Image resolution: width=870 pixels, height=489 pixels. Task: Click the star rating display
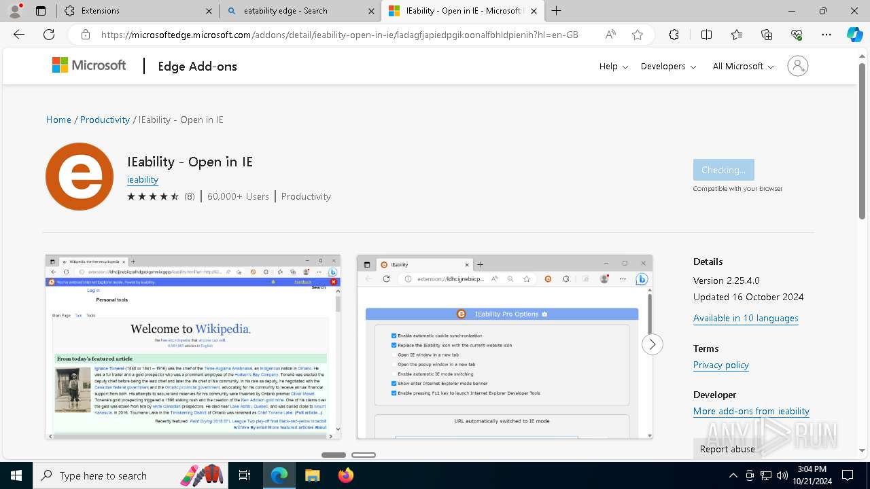(x=153, y=196)
